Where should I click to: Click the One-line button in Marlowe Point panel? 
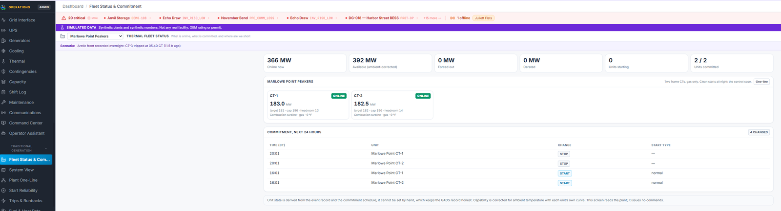pos(761,82)
